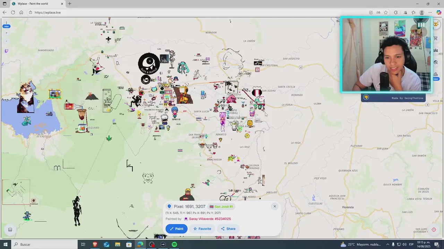Add page to favorites star icon

(386, 12)
